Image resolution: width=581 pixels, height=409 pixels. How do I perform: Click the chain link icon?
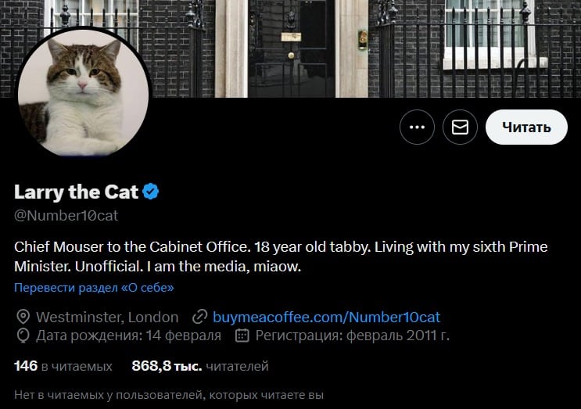tap(200, 318)
